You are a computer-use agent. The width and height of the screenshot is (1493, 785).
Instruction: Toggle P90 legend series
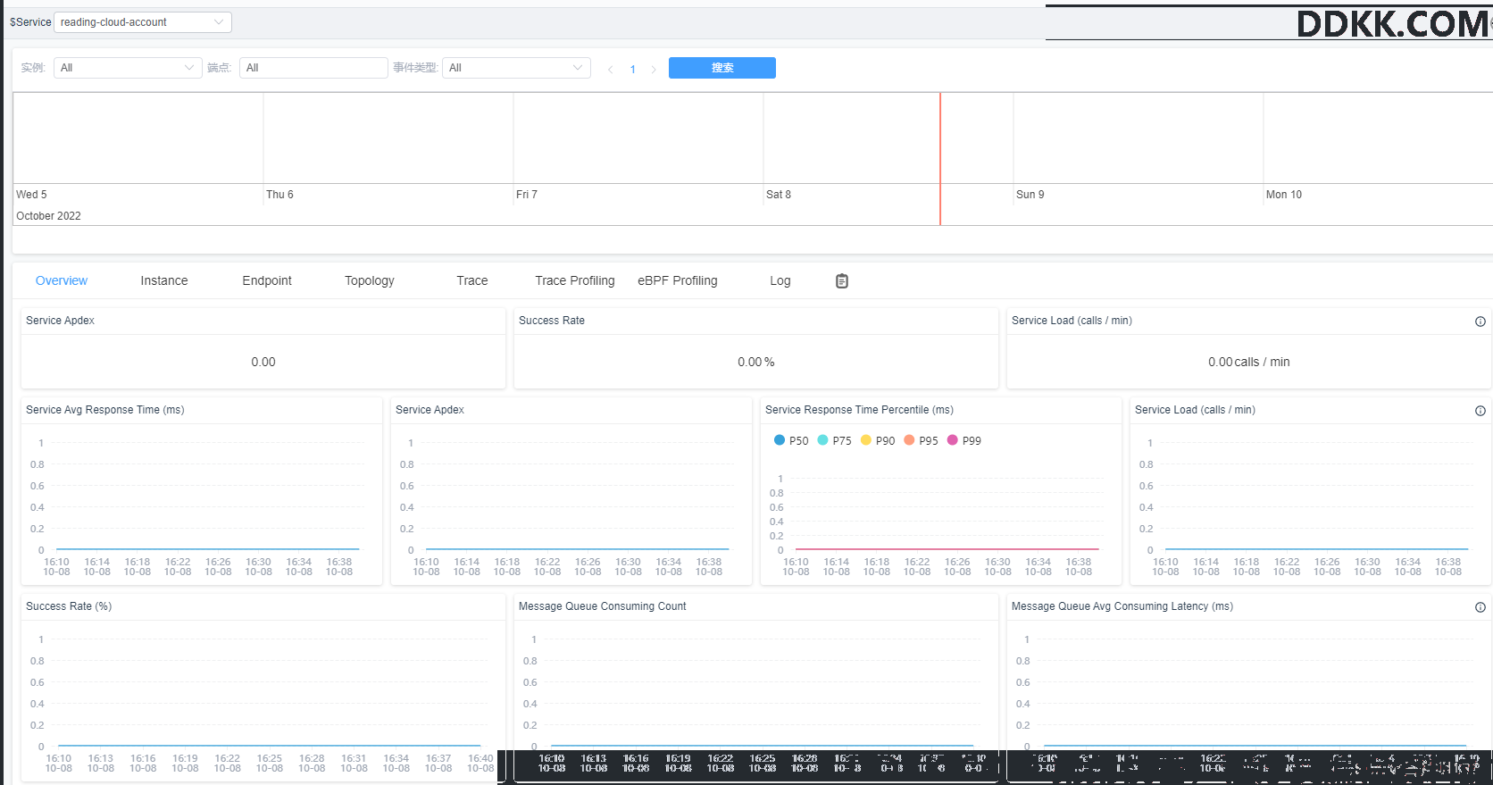tap(878, 440)
